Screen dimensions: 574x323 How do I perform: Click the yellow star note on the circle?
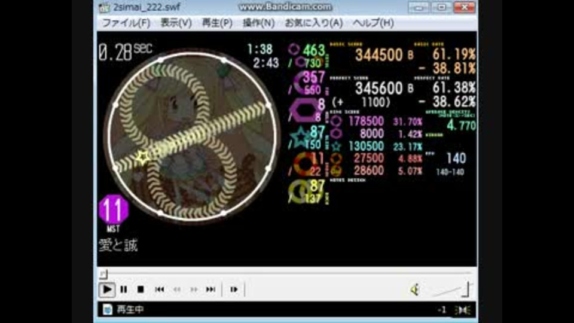tap(143, 157)
